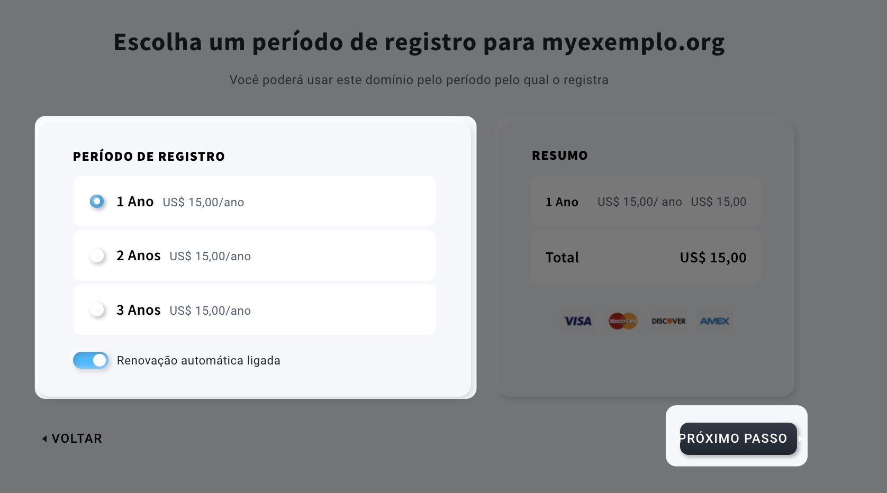This screenshot has height=493, width=887.
Task: Click the myexemplo.org page title
Action: point(419,42)
